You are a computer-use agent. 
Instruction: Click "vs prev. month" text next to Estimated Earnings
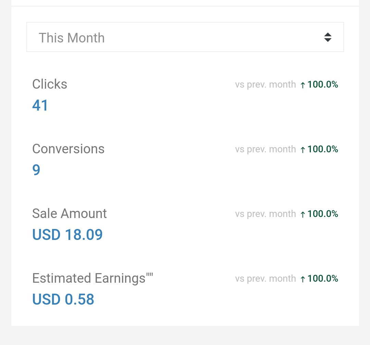266,279
